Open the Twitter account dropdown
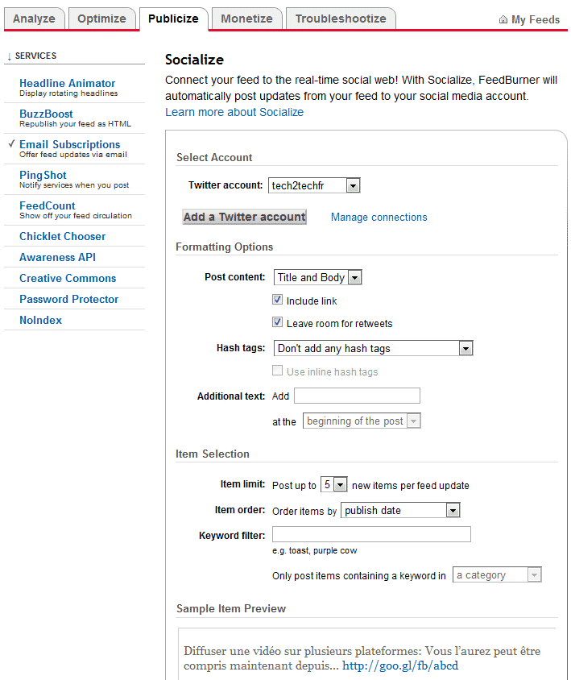 pyautogui.click(x=314, y=185)
